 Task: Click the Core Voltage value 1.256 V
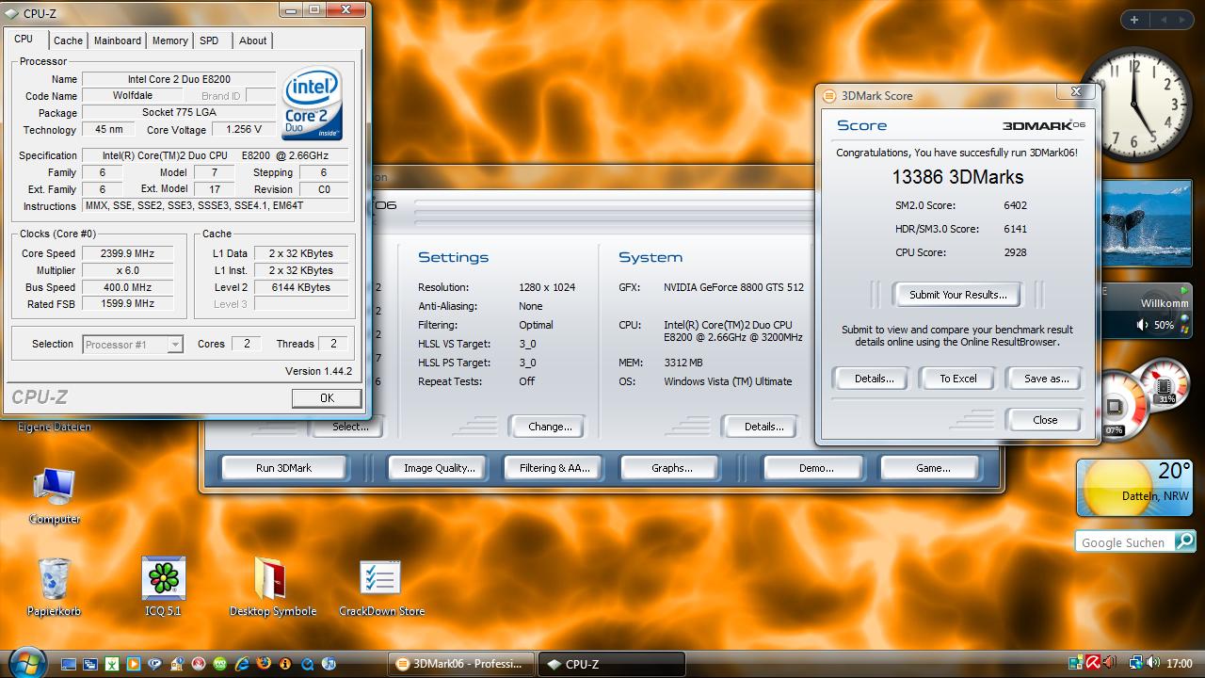click(x=244, y=130)
